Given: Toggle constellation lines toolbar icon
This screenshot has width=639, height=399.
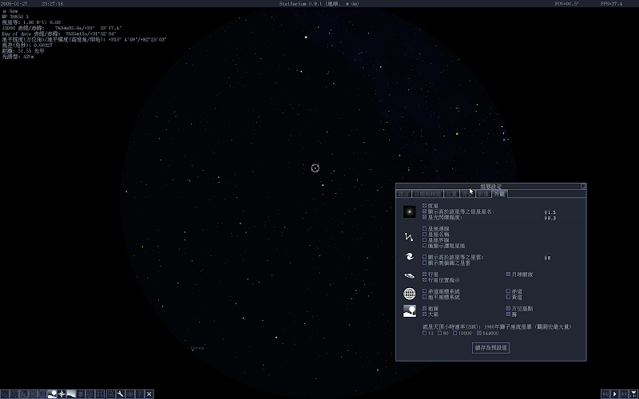Looking at the screenshot, I should pos(5,394).
